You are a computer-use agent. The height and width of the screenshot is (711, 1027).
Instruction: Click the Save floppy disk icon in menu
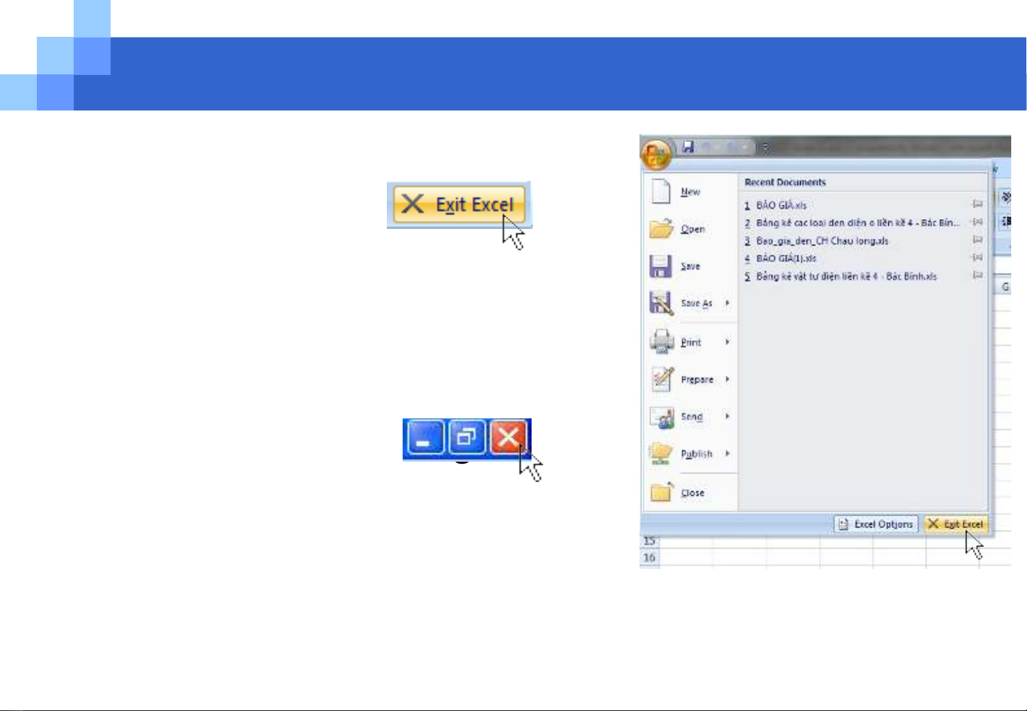click(660, 266)
